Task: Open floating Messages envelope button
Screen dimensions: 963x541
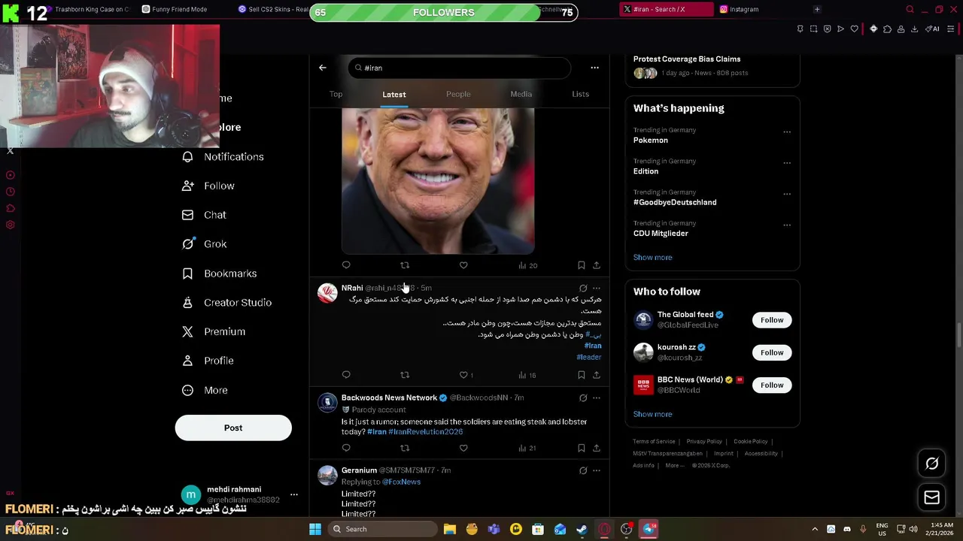Action: coord(931,497)
